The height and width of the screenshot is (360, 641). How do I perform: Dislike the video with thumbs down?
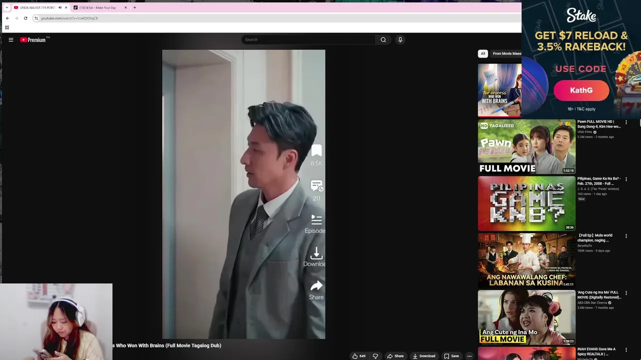[375, 356]
